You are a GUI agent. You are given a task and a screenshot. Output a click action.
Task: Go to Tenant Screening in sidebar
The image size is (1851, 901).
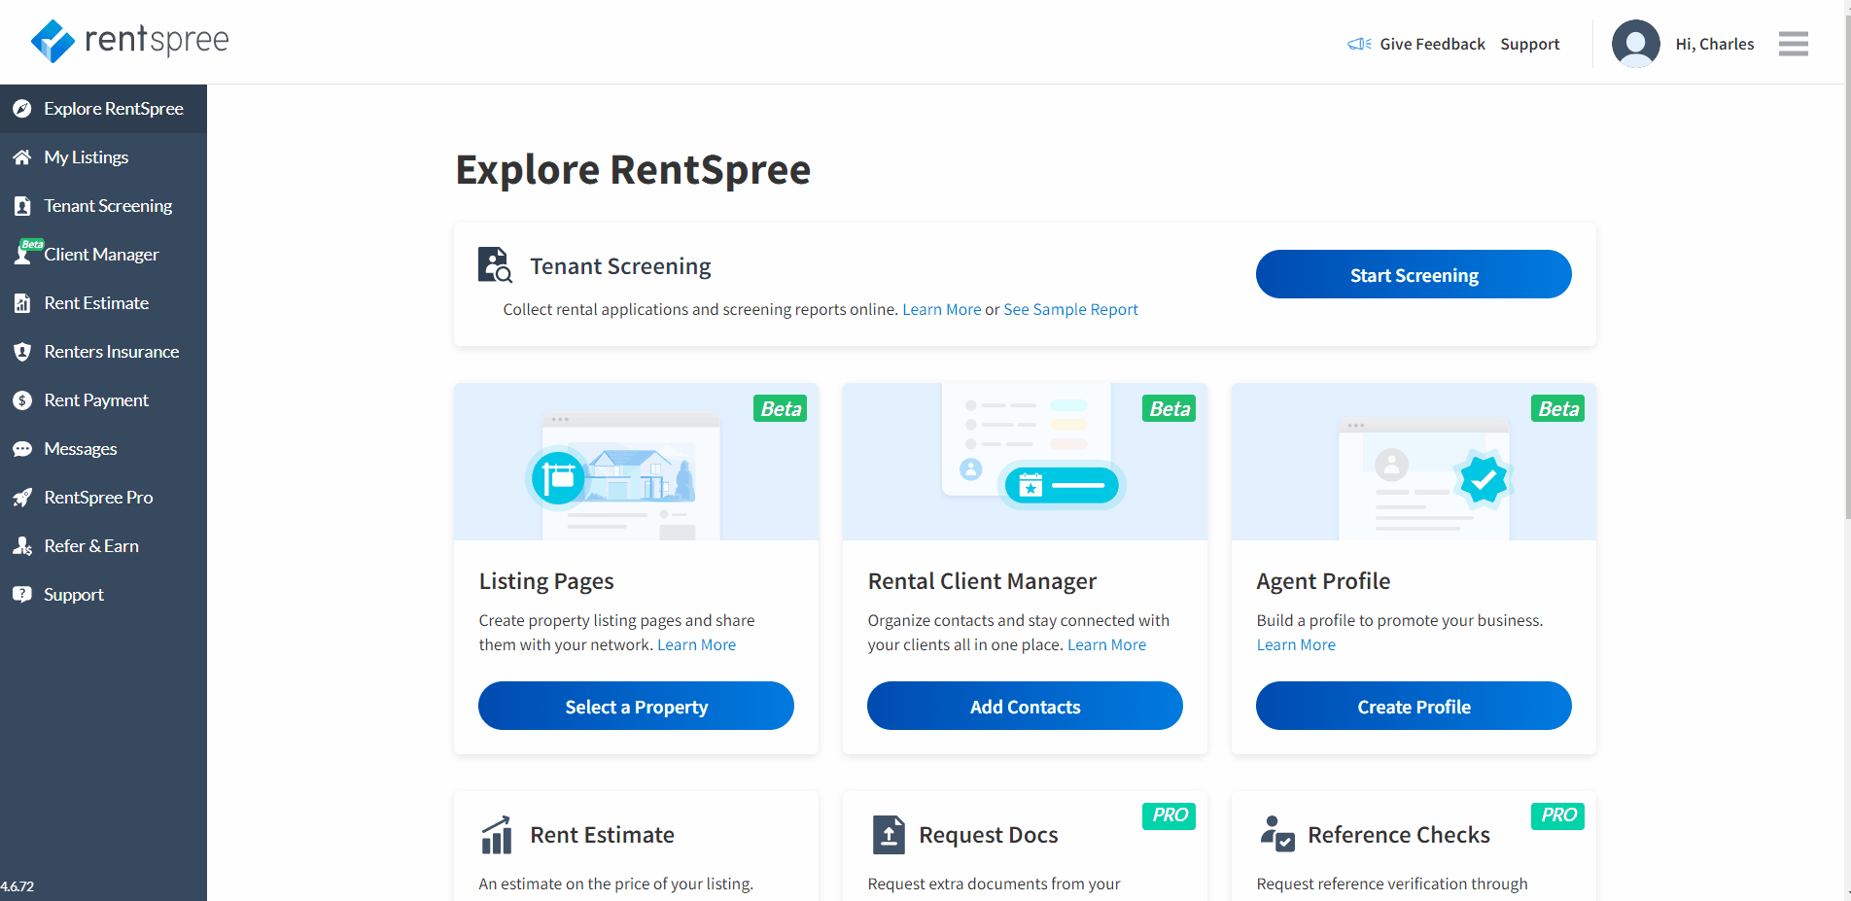click(x=107, y=206)
